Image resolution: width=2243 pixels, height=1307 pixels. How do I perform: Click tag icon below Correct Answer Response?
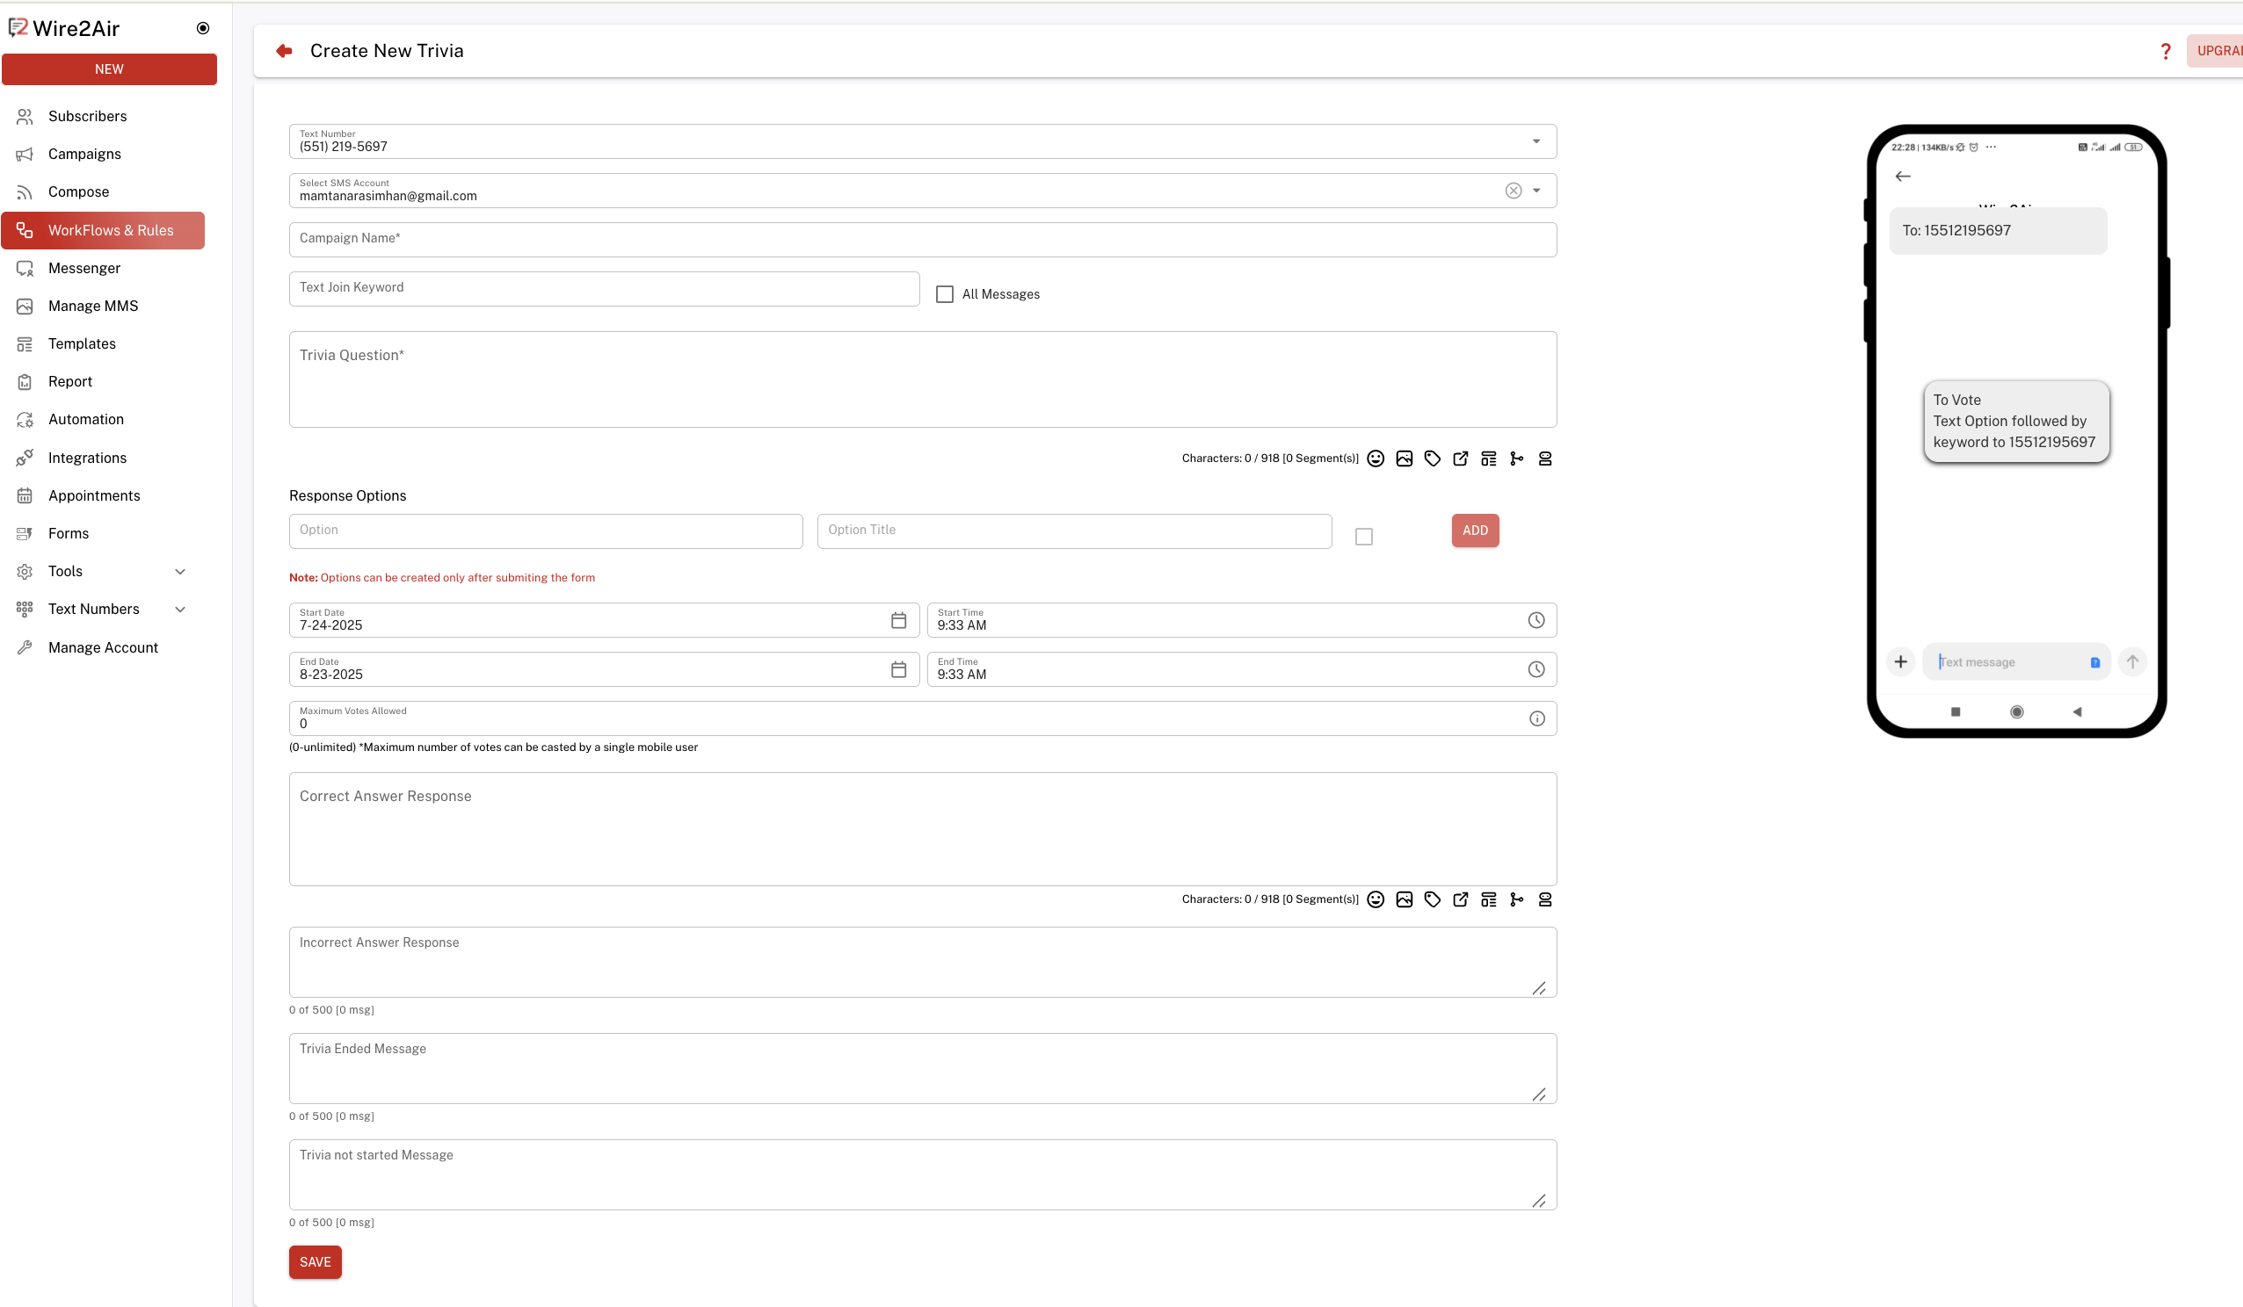point(1431,899)
